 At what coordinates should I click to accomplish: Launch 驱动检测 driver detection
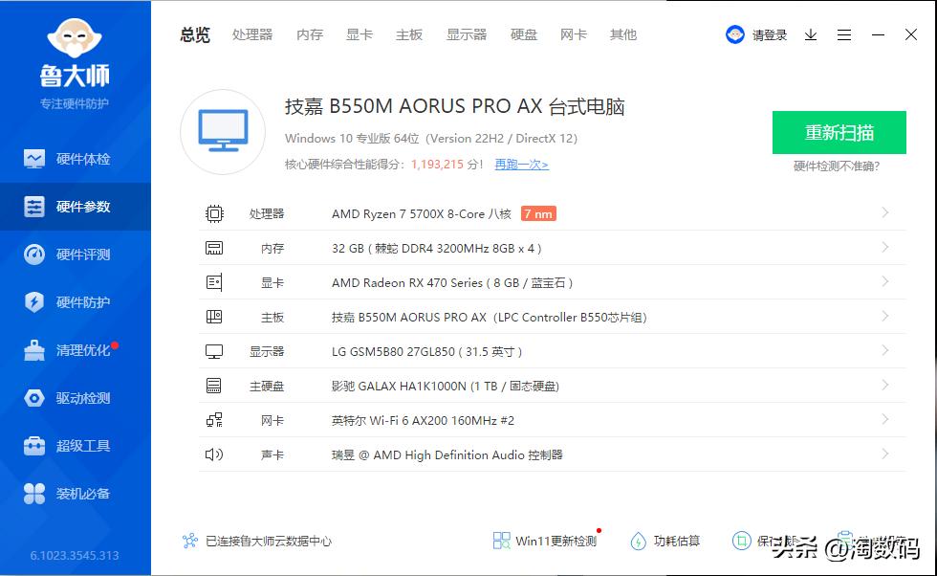click(76, 397)
